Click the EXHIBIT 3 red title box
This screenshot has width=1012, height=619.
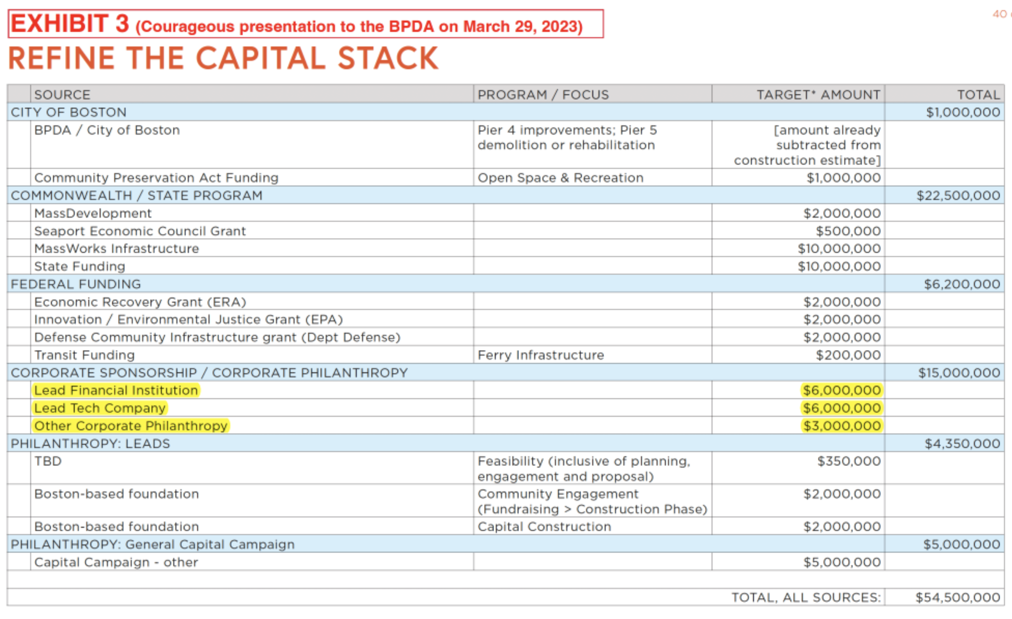pyautogui.click(x=305, y=24)
